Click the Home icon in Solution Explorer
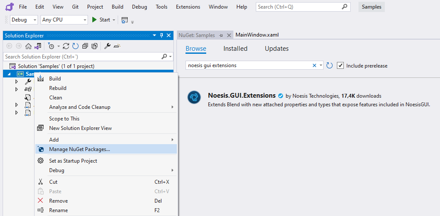This screenshot has width=440, height=216. 28,46
